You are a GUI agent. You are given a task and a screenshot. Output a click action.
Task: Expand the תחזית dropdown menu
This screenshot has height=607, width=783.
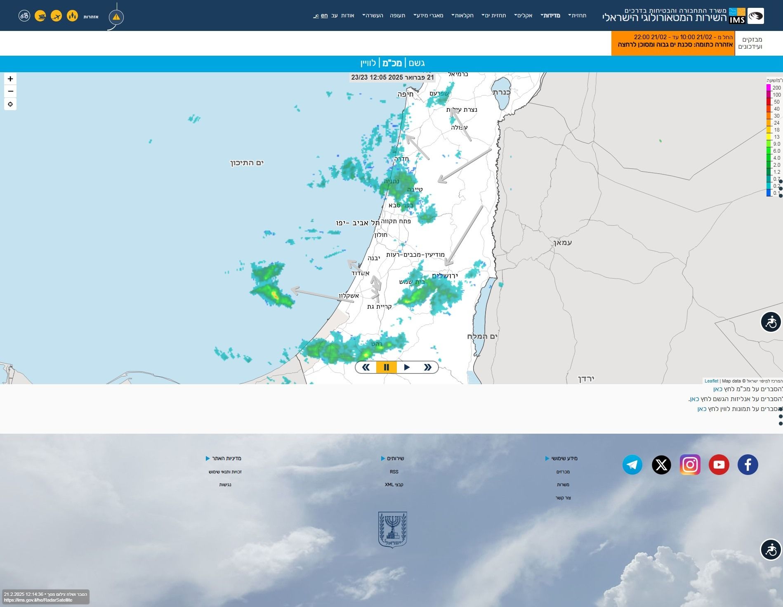577,15
